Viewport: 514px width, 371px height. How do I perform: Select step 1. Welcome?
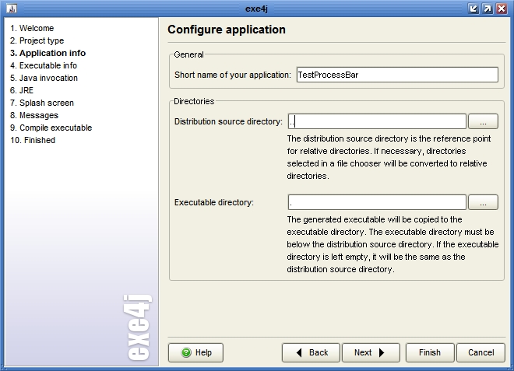tap(32, 28)
